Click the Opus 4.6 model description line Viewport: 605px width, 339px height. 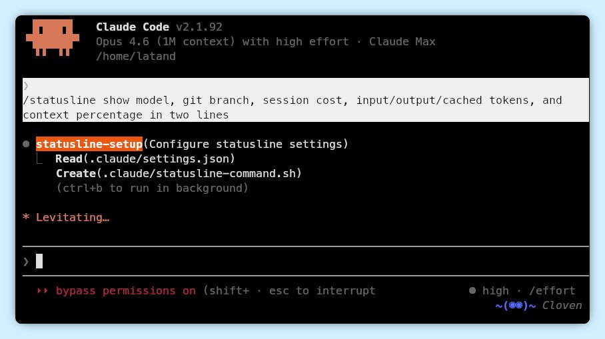(265, 41)
